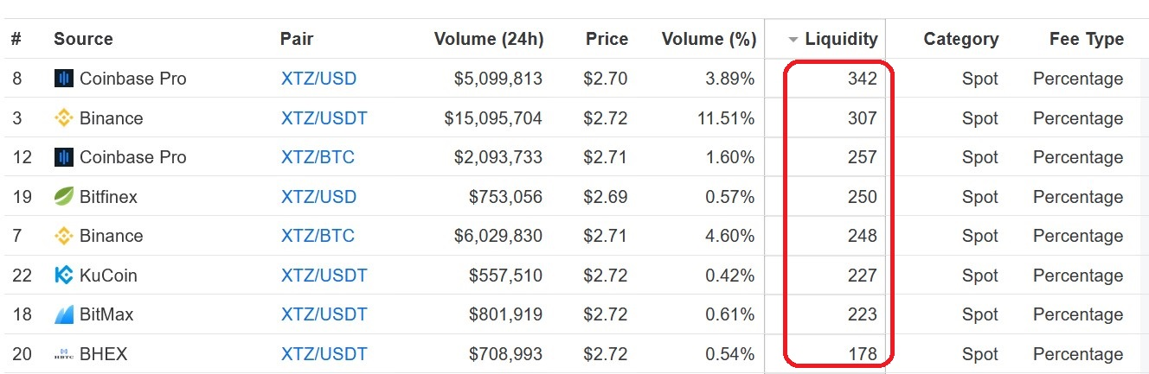Open Binance XTZ/USDT pair link
This screenshot has width=1149, height=374.
[x=324, y=118]
